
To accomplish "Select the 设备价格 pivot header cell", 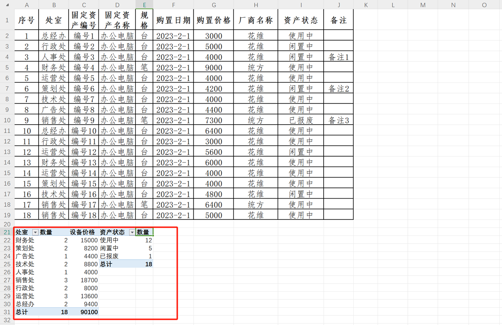I will (x=84, y=232).
